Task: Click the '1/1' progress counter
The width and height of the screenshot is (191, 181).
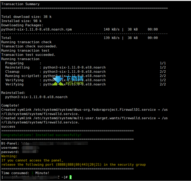Action: [x=163, y=63]
